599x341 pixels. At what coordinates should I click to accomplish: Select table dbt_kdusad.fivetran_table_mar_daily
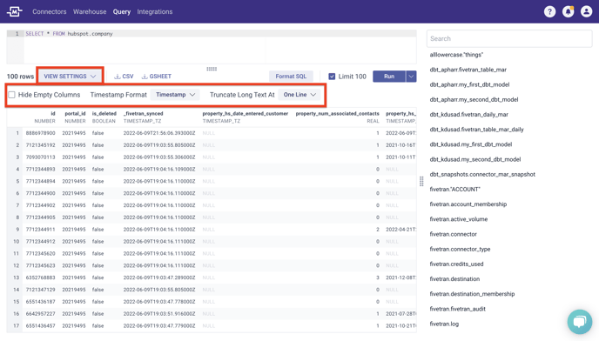point(476,129)
